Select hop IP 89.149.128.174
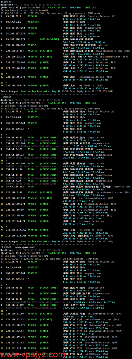The image size is (132, 359). click(15, 40)
